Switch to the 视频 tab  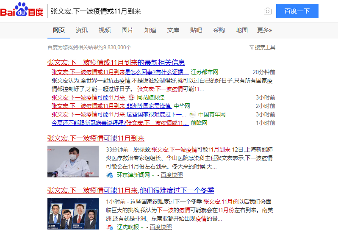(x=105, y=30)
